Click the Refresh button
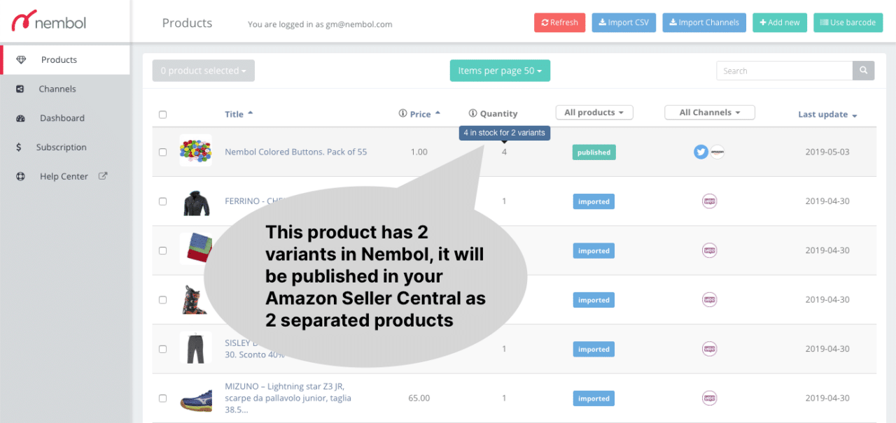This screenshot has height=423, width=896. coord(559,22)
